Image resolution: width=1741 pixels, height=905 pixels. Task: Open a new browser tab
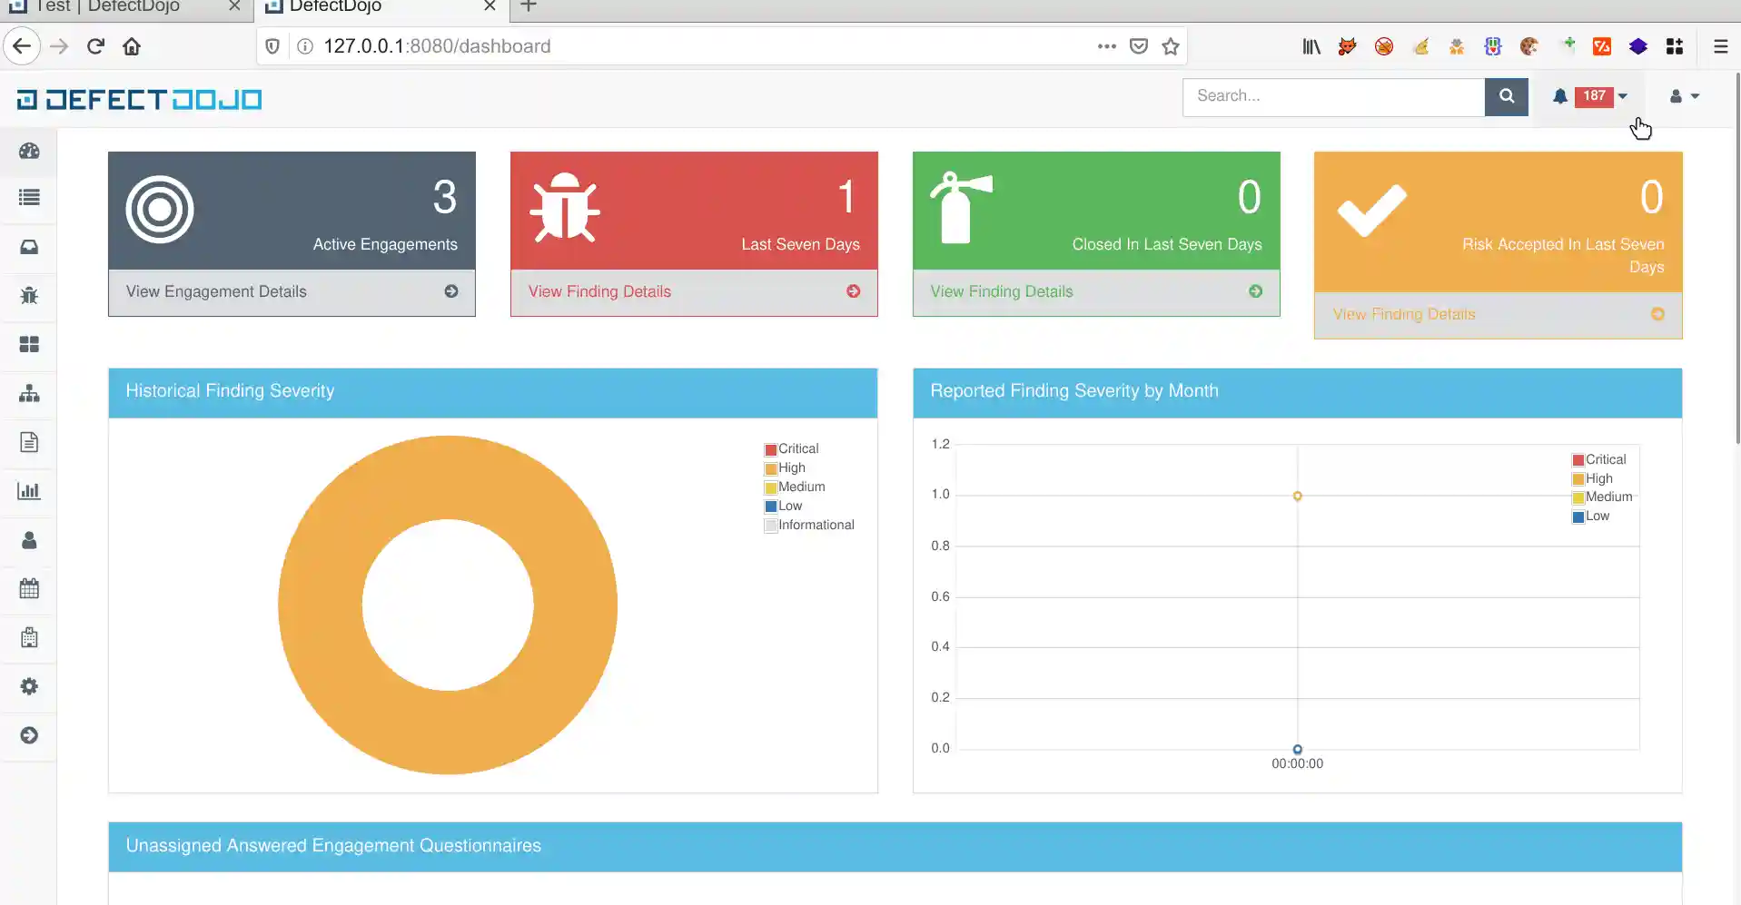pos(529,6)
